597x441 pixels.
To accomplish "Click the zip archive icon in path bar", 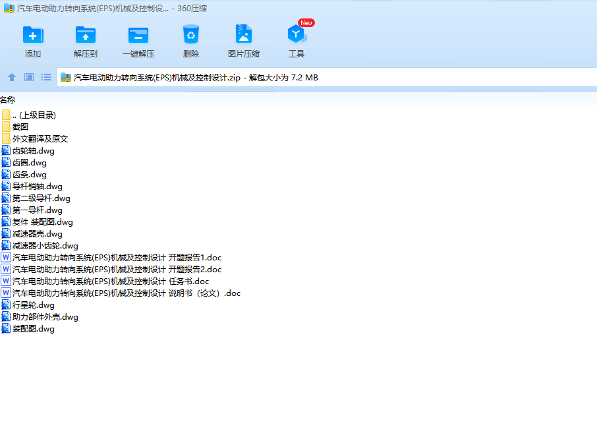I will tap(66, 77).
